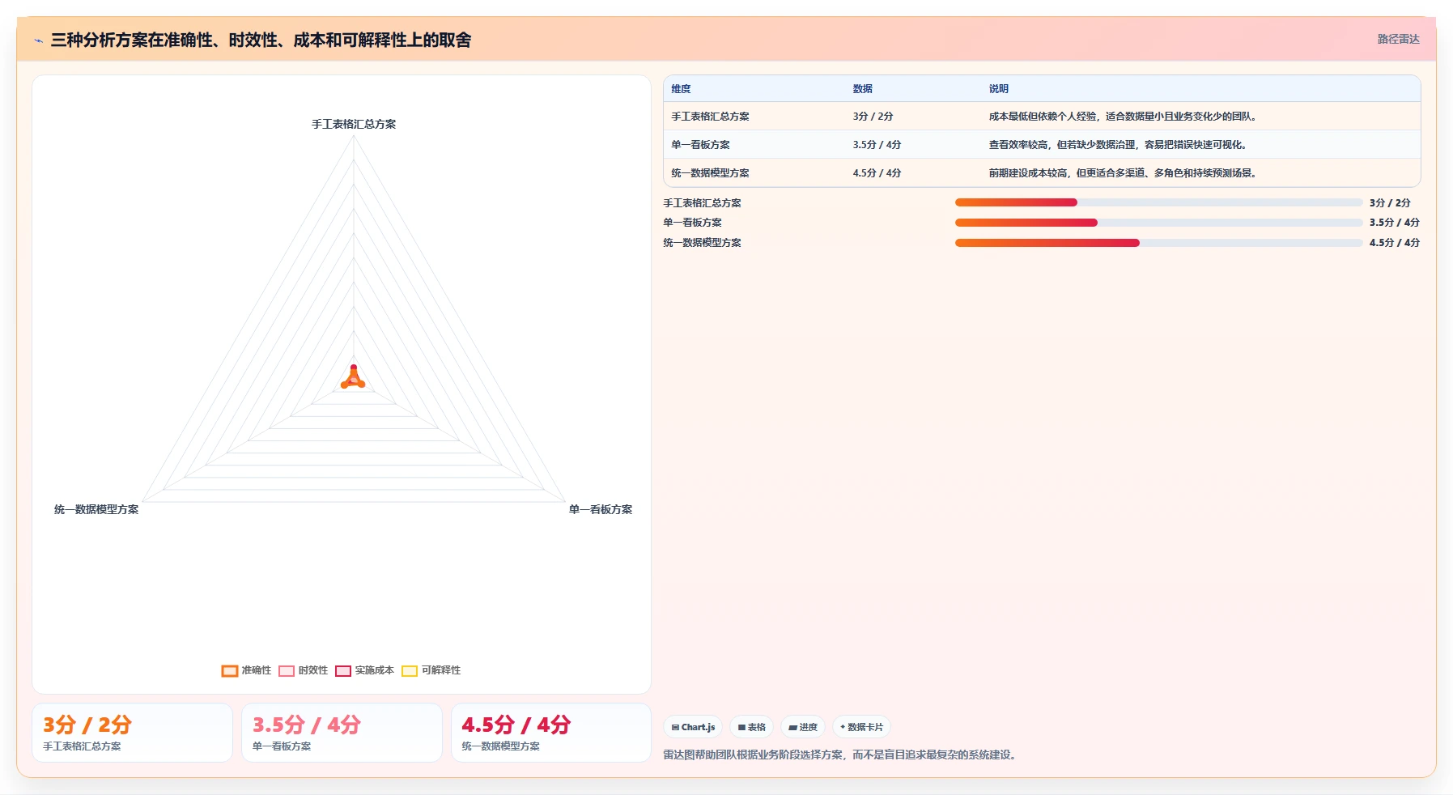
Task: Click the icon beside the page title
Action: [x=38, y=40]
